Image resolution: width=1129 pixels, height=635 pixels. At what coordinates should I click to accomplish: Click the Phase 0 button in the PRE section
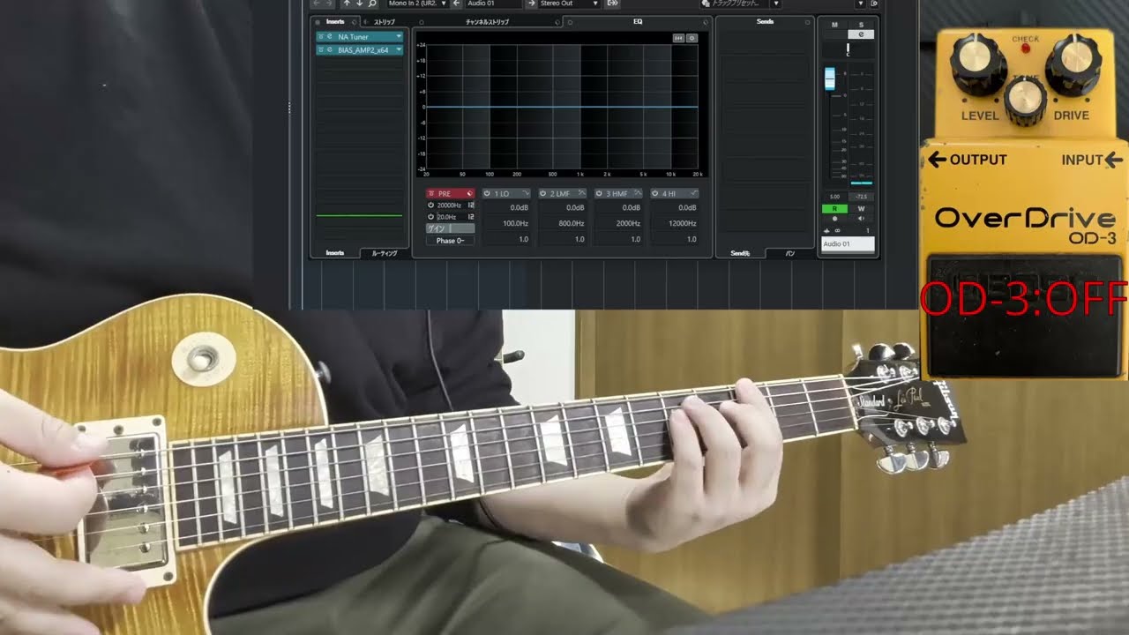451,239
